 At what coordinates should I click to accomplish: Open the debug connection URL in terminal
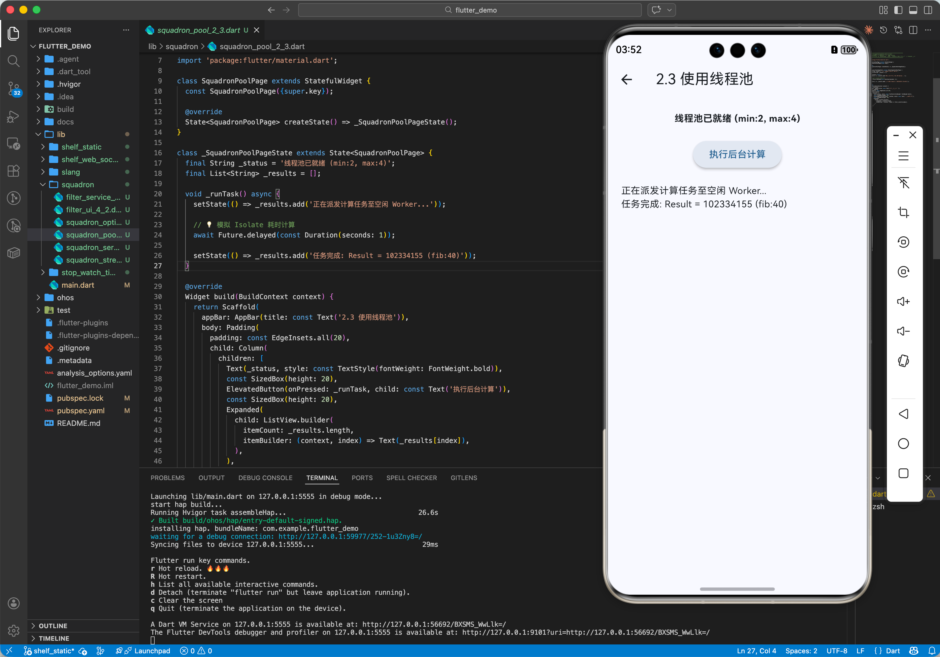pos(350,536)
